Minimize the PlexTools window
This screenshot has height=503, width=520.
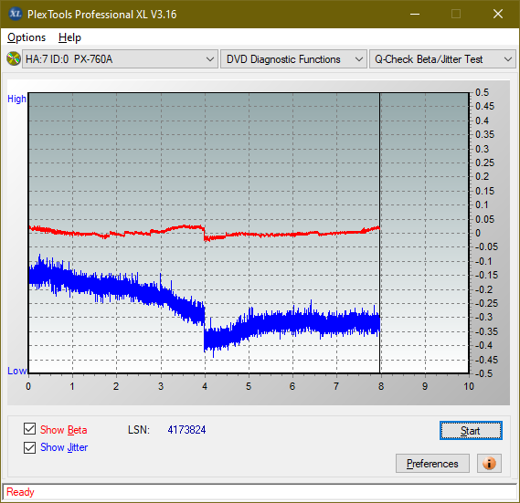click(415, 14)
